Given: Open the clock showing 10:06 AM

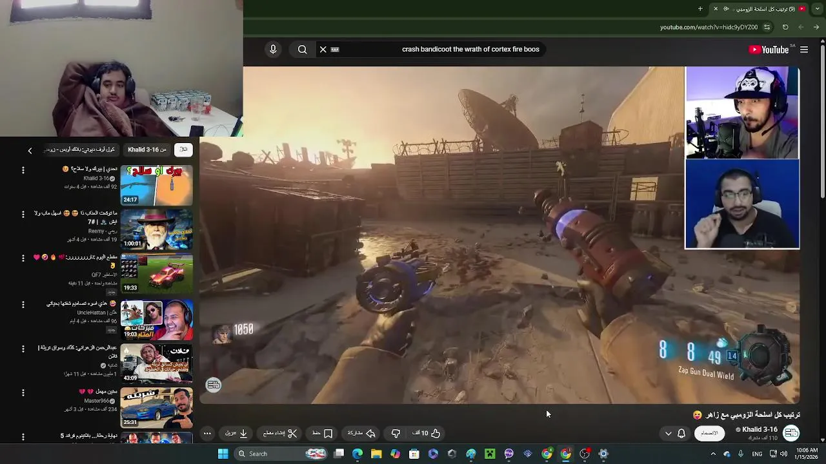Looking at the screenshot, I should 807,454.
